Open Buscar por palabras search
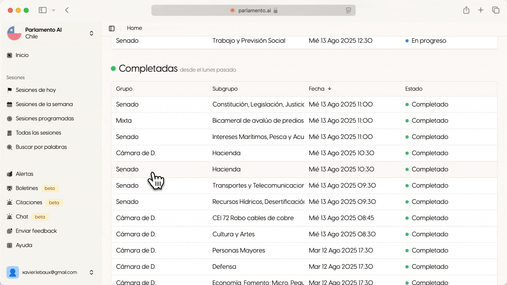 [x=41, y=147]
